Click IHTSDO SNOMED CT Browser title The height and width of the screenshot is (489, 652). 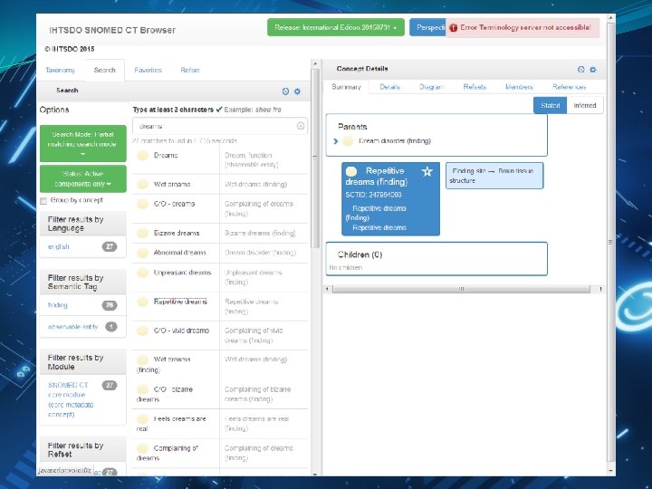112,31
